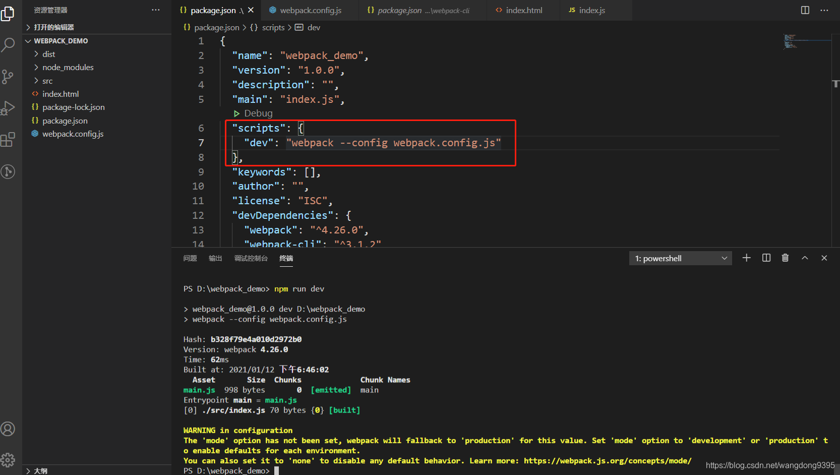Click the Debug codelens link
Image resolution: width=840 pixels, height=475 pixels.
[258, 113]
